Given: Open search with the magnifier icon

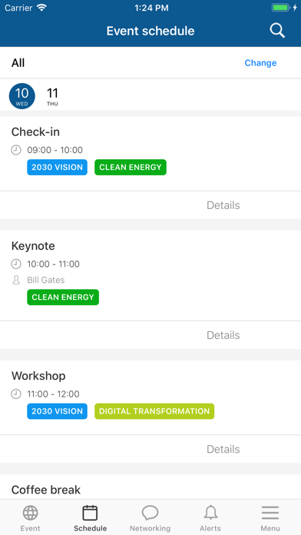Looking at the screenshot, I should (277, 31).
